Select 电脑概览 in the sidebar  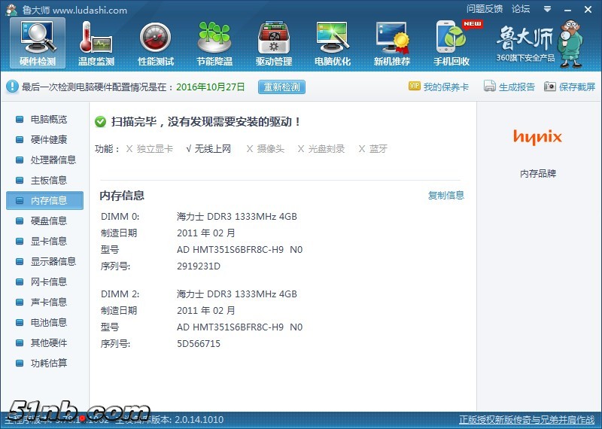pyautogui.click(x=48, y=120)
